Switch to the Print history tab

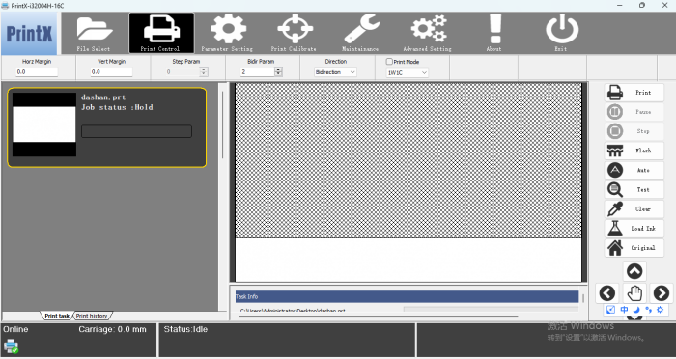[92, 316]
